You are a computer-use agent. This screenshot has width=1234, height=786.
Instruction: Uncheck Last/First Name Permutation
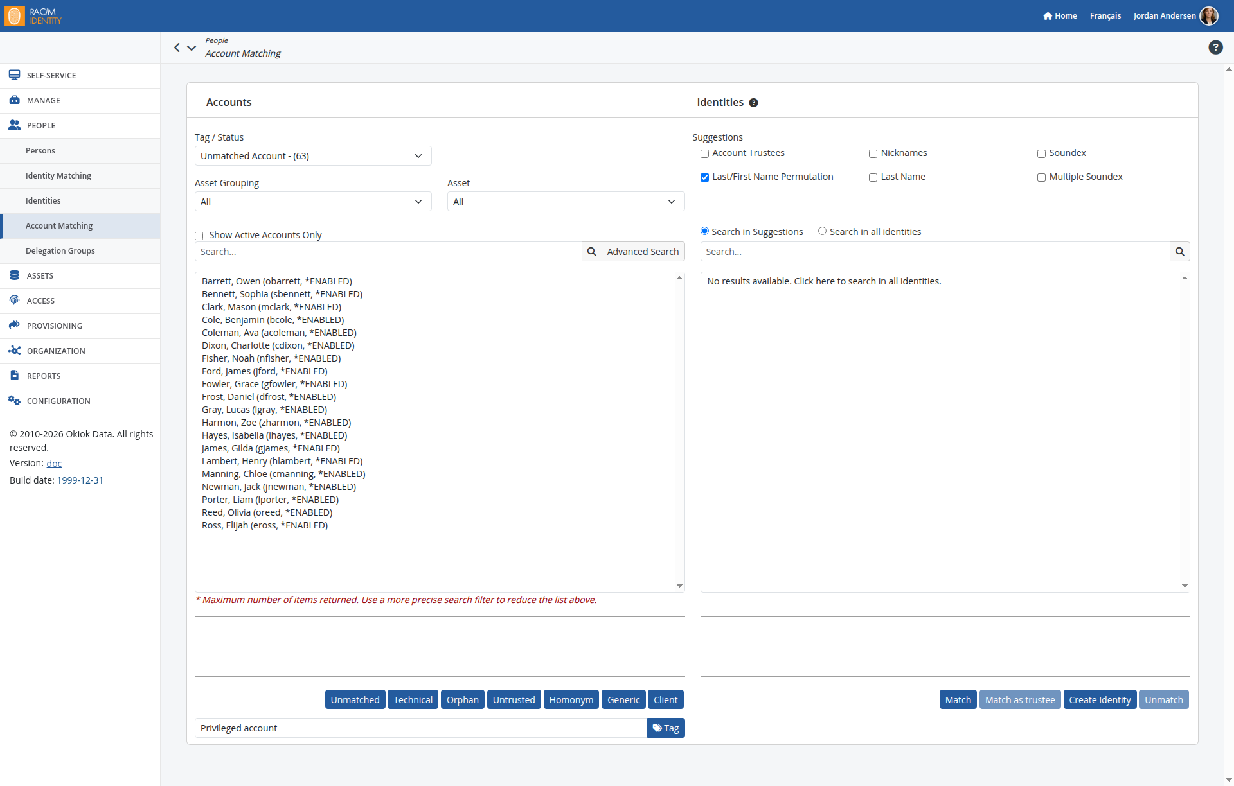(704, 177)
